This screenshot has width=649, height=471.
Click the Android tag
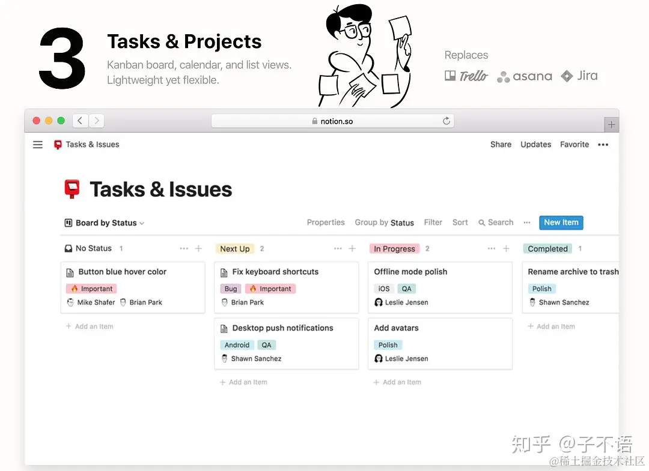coord(237,345)
